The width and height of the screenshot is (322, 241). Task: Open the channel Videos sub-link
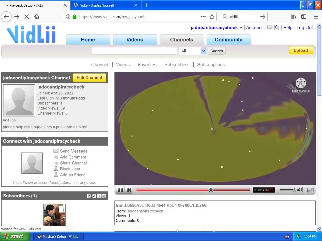[123, 65]
